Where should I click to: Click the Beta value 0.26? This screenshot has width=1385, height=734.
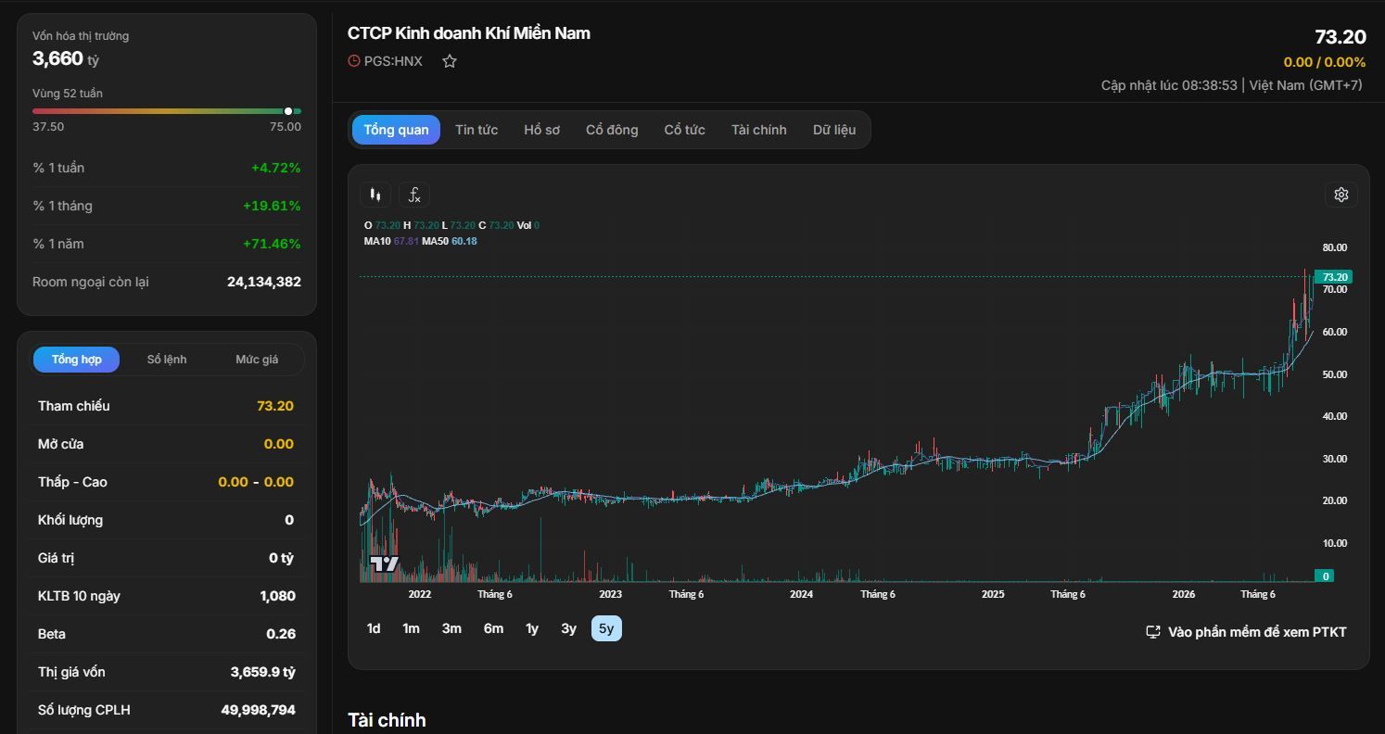[281, 634]
